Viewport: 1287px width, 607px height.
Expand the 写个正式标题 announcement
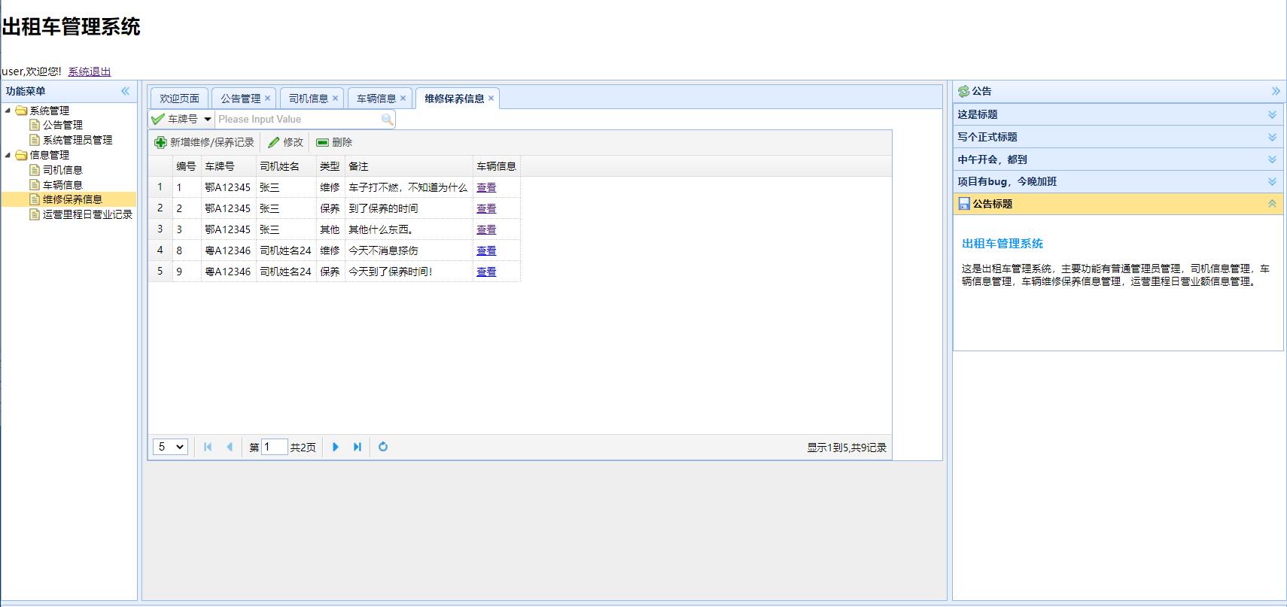[1272, 137]
